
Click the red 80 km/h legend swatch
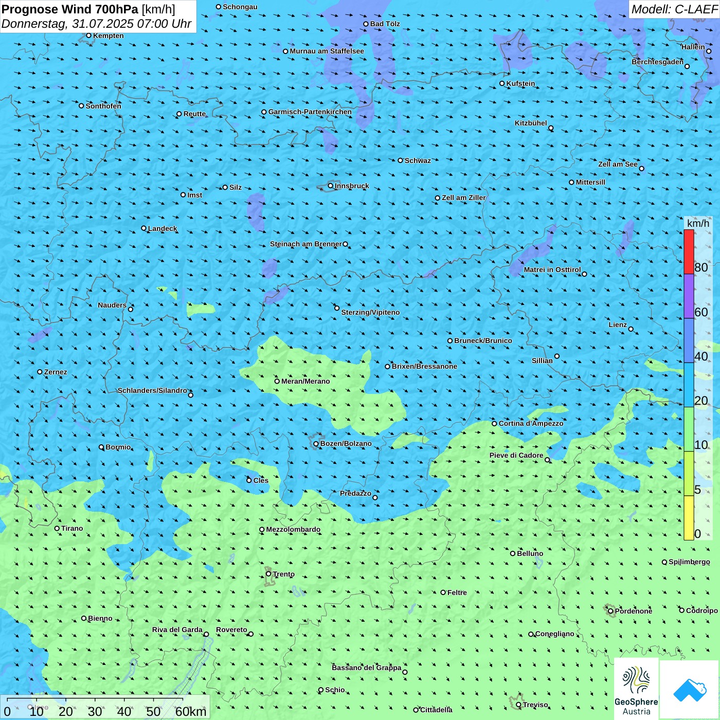click(689, 251)
